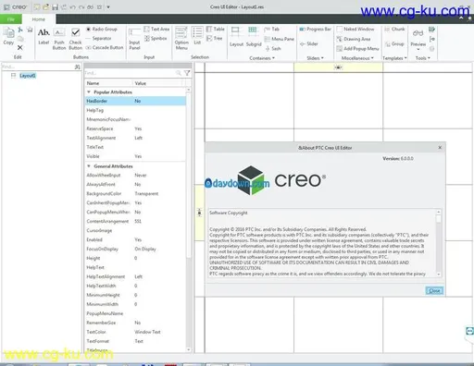This screenshot has width=474, height=366.
Task: Collapse the General Attributes section
Action: click(89, 166)
